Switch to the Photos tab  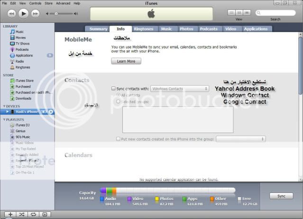tap(186, 29)
